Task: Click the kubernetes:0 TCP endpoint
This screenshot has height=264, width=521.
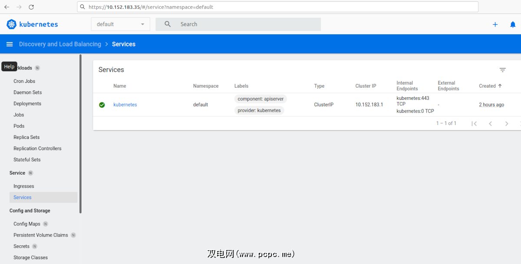Action: [415, 111]
